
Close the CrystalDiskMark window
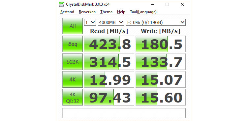pos(182,4)
